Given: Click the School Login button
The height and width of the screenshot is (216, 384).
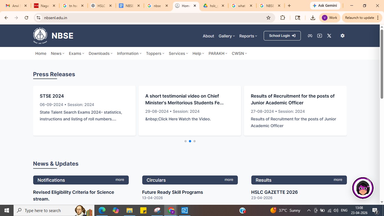Looking at the screenshot, I should click(x=282, y=36).
